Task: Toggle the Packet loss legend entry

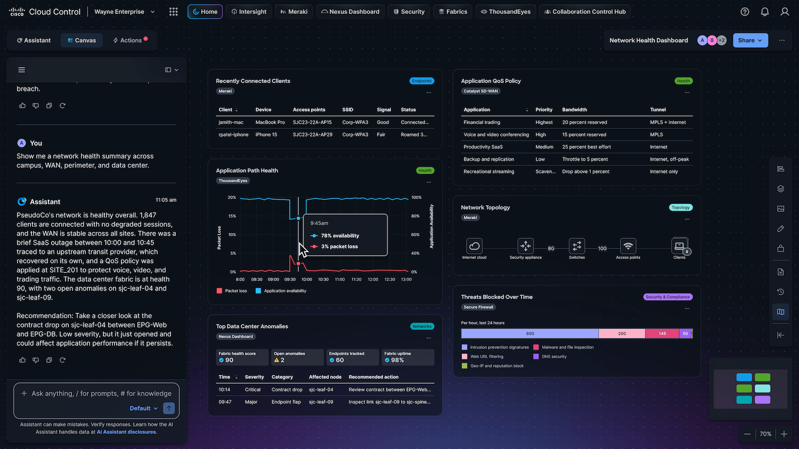Action: coord(232,291)
